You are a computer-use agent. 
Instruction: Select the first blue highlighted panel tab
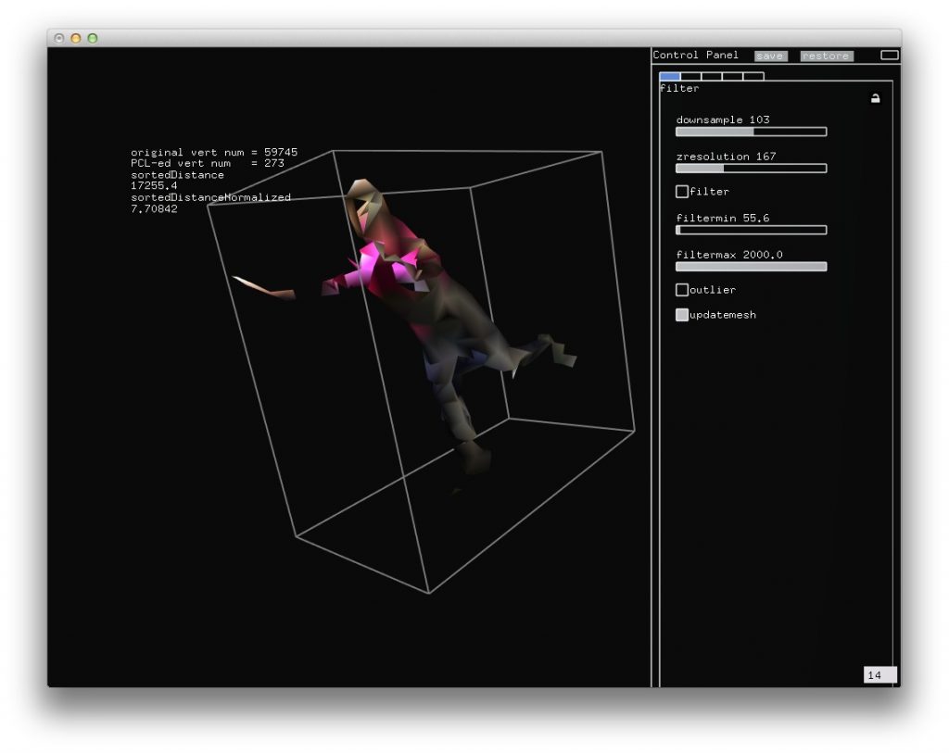tap(669, 77)
